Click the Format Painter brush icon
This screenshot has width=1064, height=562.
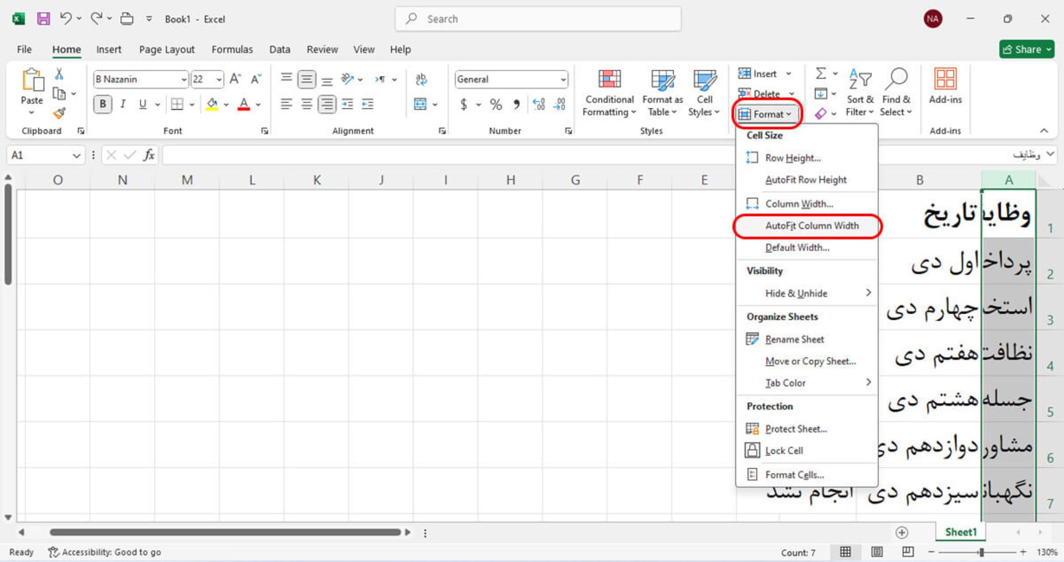(59, 114)
